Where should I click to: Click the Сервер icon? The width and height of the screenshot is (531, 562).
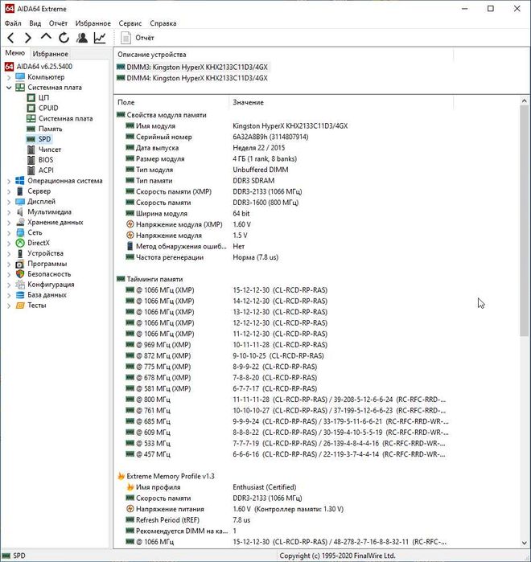point(20,191)
